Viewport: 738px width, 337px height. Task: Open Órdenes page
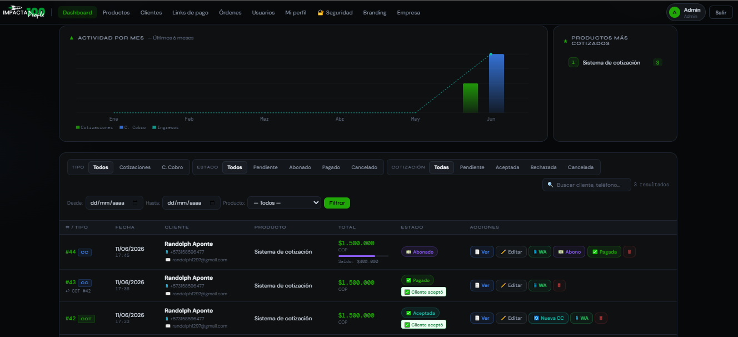click(x=230, y=12)
